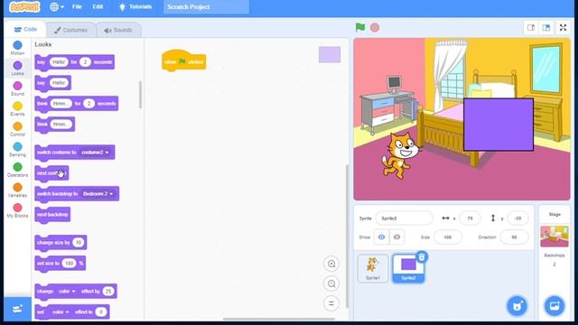The image size is (578, 325).
Task: Show the sprite with open eye toggle
Action: (x=381, y=237)
